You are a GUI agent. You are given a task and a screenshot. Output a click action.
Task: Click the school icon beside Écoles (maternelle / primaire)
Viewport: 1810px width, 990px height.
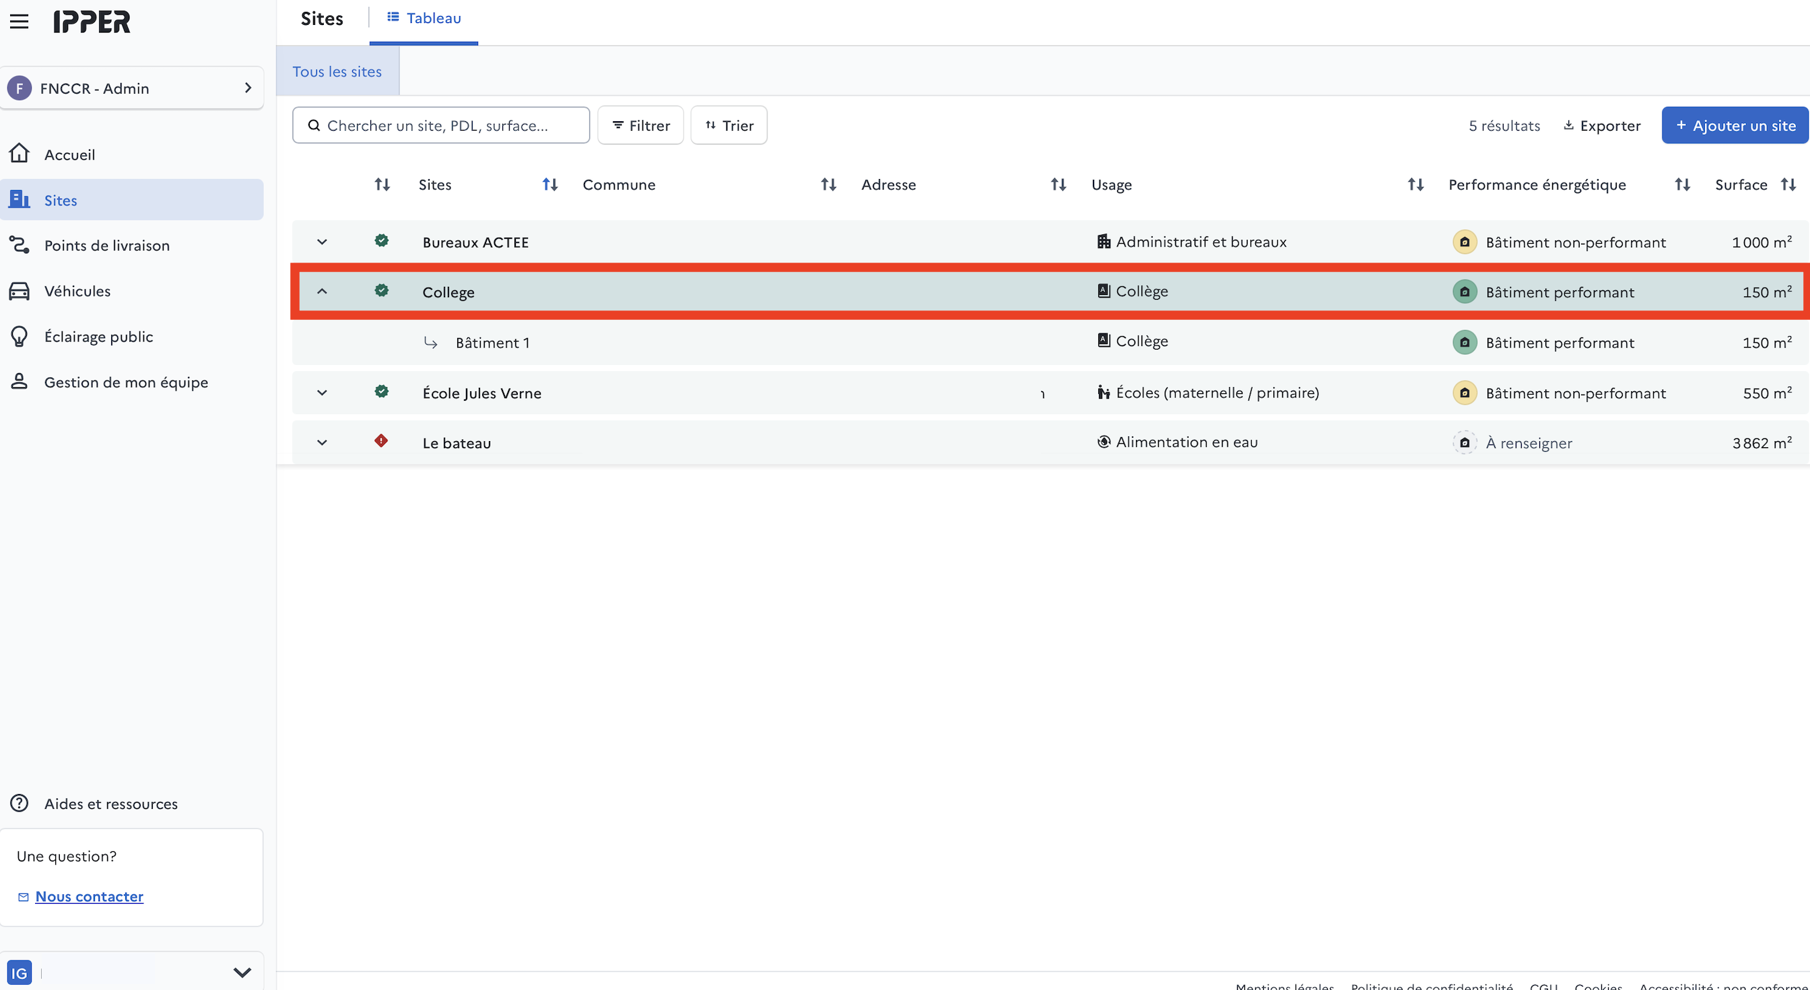tap(1104, 392)
